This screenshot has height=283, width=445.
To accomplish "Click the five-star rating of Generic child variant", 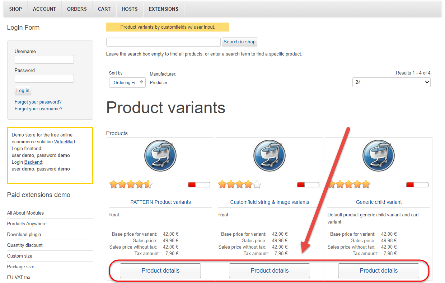I will 349,184.
